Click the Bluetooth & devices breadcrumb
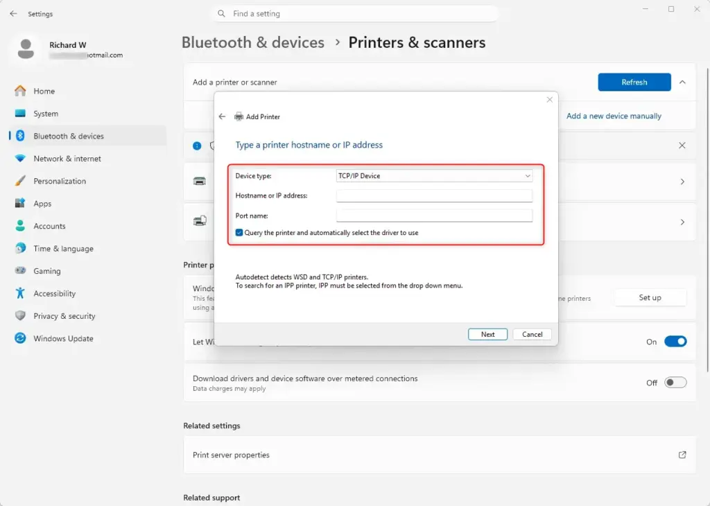The image size is (710, 506). coord(252,42)
